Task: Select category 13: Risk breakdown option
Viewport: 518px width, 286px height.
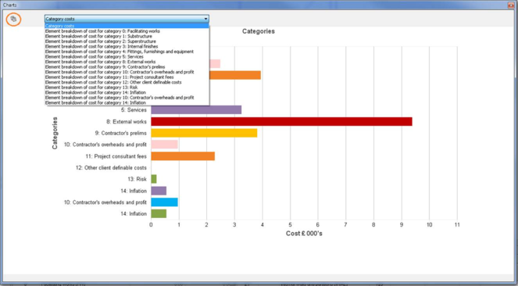Action: click(127, 88)
